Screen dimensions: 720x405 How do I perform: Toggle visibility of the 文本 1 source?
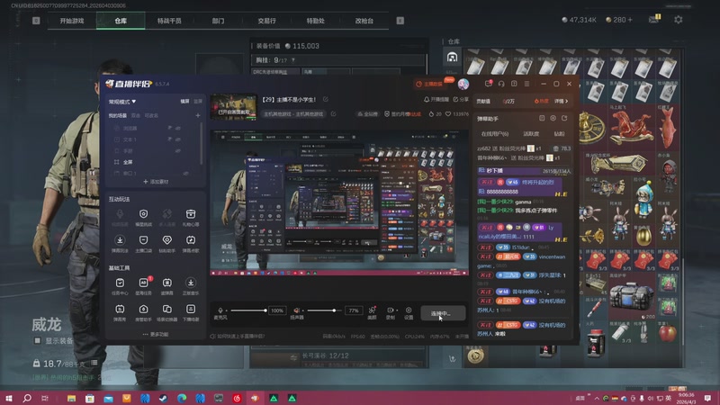[x=177, y=139]
